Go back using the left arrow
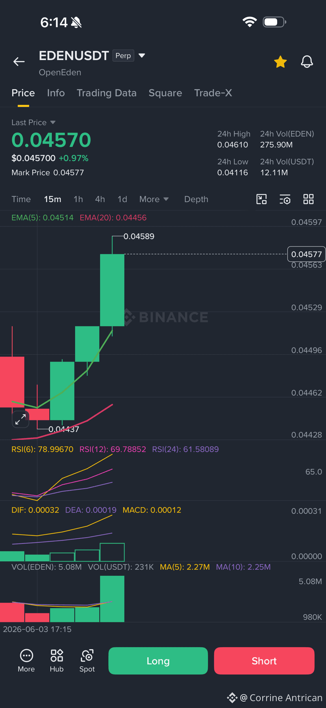Image resolution: width=326 pixels, height=708 pixels. click(x=19, y=62)
